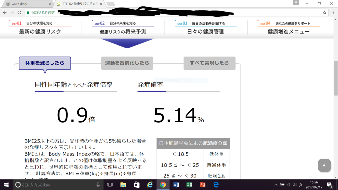Open Microsoft Edge from taskbar
Image resolution: width=338 pixels, height=190 pixels.
[x=216, y=185]
